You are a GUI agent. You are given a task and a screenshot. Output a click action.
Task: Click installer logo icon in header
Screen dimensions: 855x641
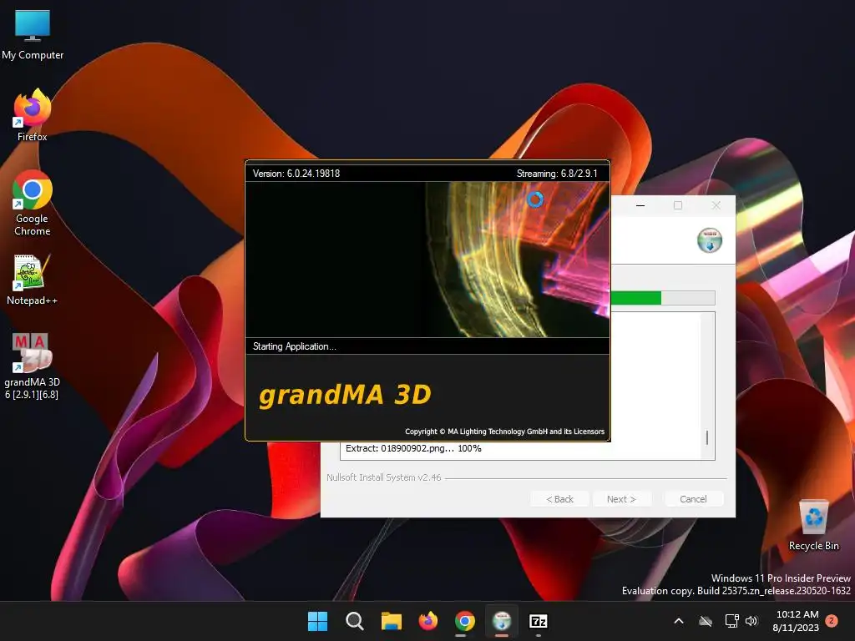(710, 240)
